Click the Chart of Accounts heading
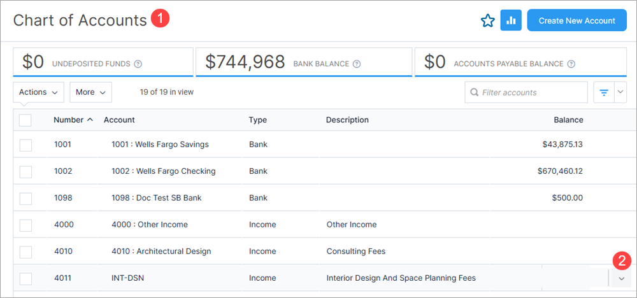This screenshot has height=298, width=637. (80, 20)
